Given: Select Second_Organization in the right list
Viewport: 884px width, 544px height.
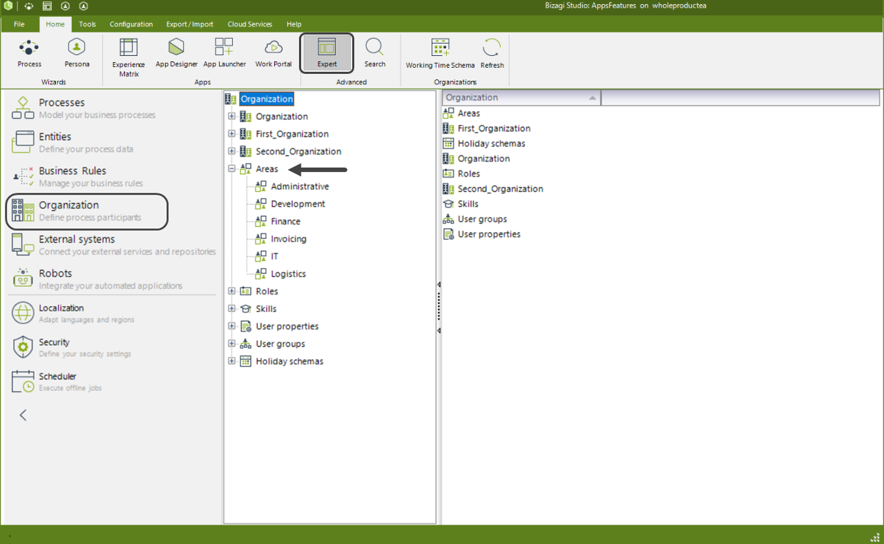Looking at the screenshot, I should [x=500, y=188].
